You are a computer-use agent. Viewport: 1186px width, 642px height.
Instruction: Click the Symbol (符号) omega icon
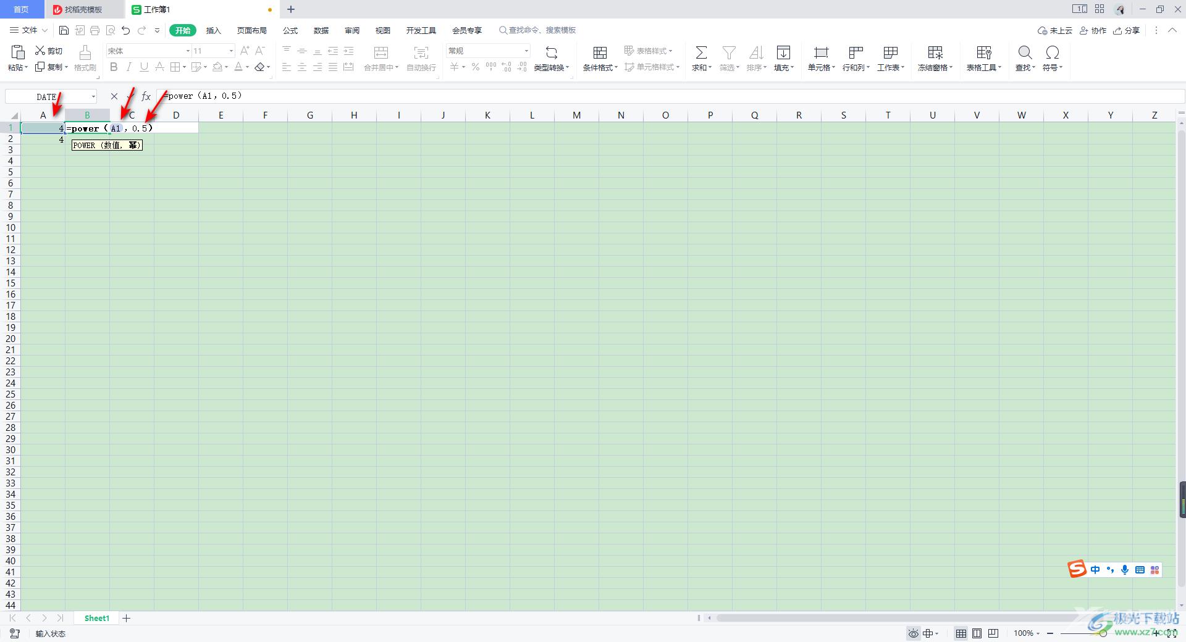1053,52
